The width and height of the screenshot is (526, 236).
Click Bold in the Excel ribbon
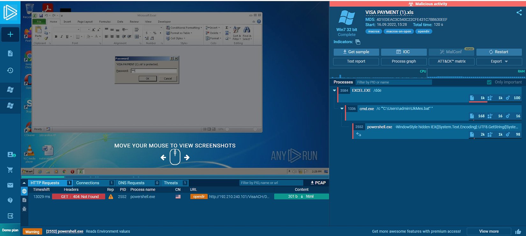pyautogui.click(x=56, y=37)
